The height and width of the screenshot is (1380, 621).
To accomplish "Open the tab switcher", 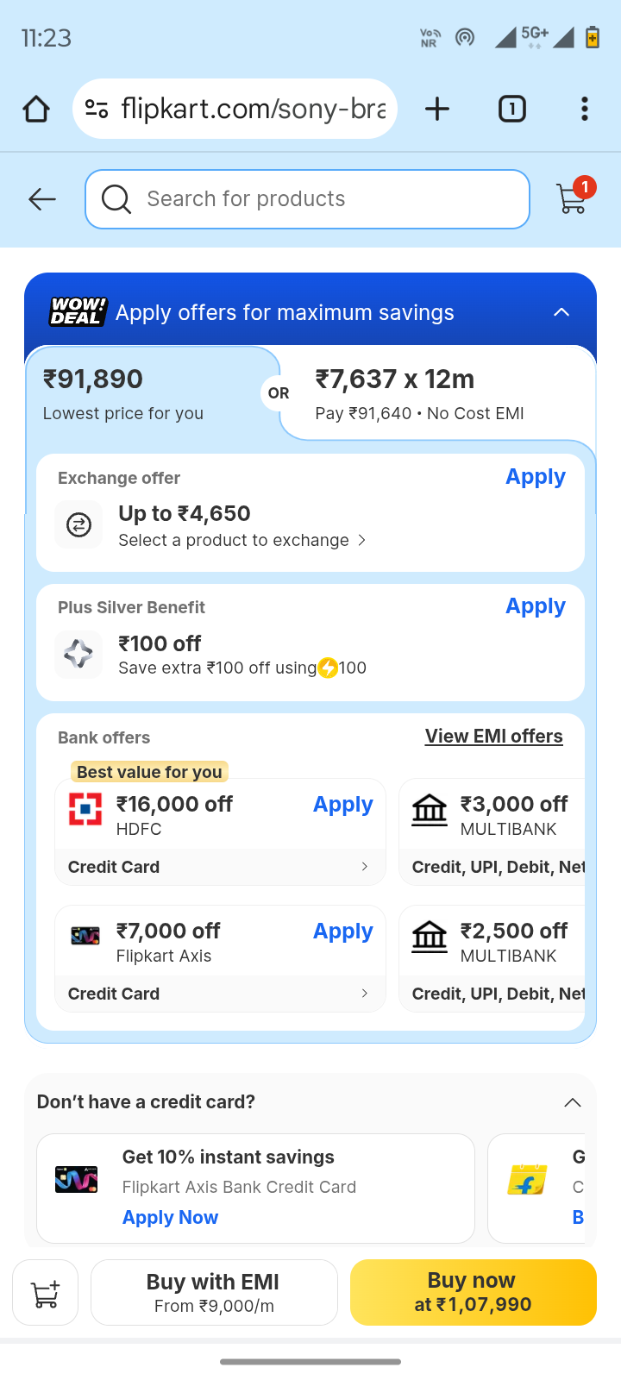I will pyautogui.click(x=511, y=110).
